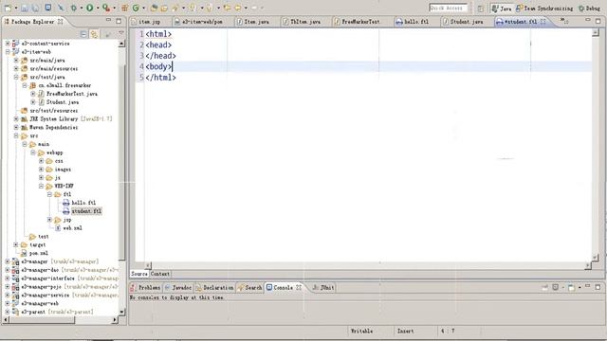Click the Save All icon

tap(35, 9)
